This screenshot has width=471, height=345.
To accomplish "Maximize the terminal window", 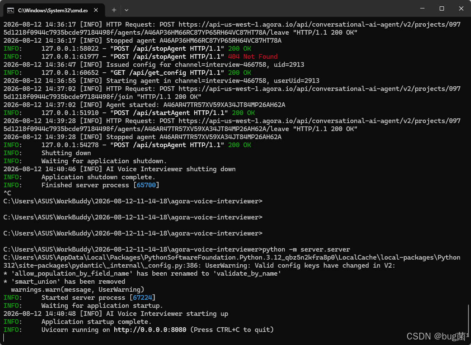I will pos(441,8).
